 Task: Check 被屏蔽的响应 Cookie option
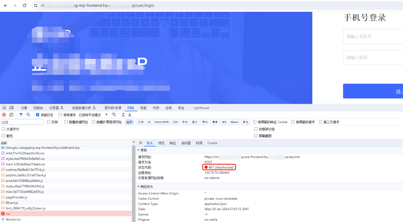point(255,122)
